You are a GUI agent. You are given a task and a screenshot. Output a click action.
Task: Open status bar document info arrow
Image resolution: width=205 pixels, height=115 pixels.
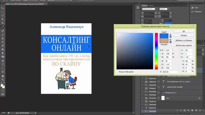click(36, 113)
